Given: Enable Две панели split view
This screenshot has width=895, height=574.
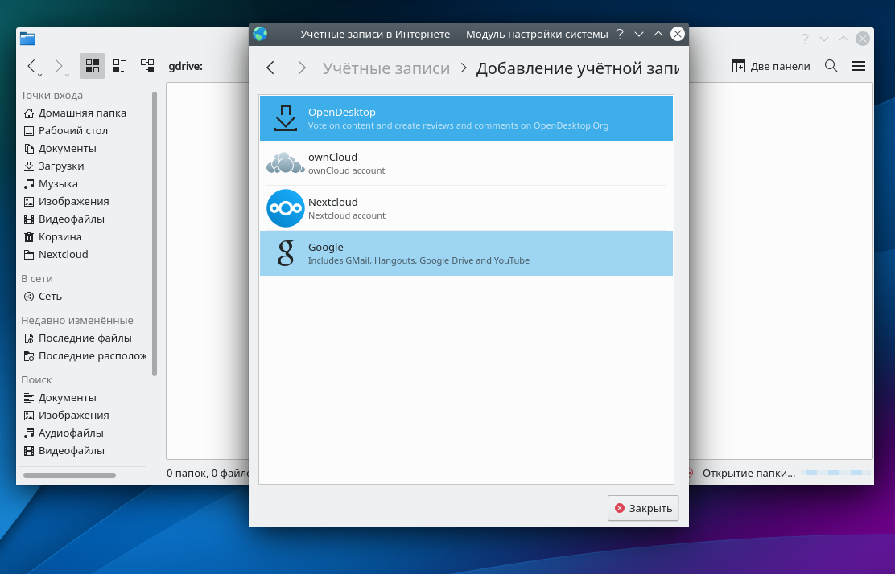Looking at the screenshot, I should [x=771, y=66].
